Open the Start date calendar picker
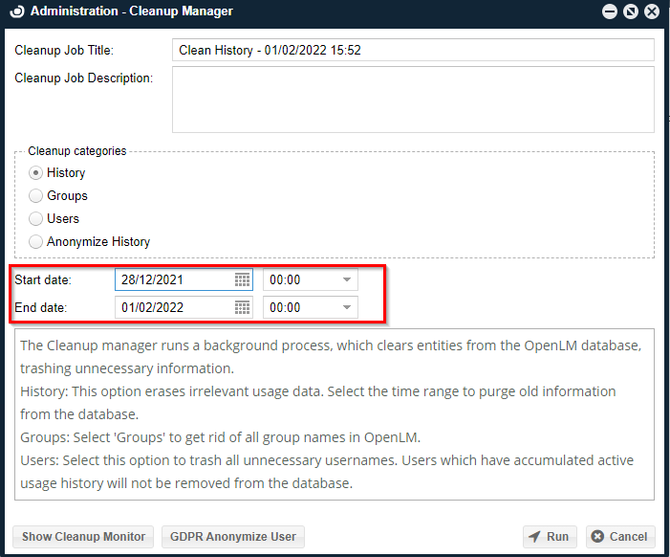The image size is (670, 557). point(243,280)
